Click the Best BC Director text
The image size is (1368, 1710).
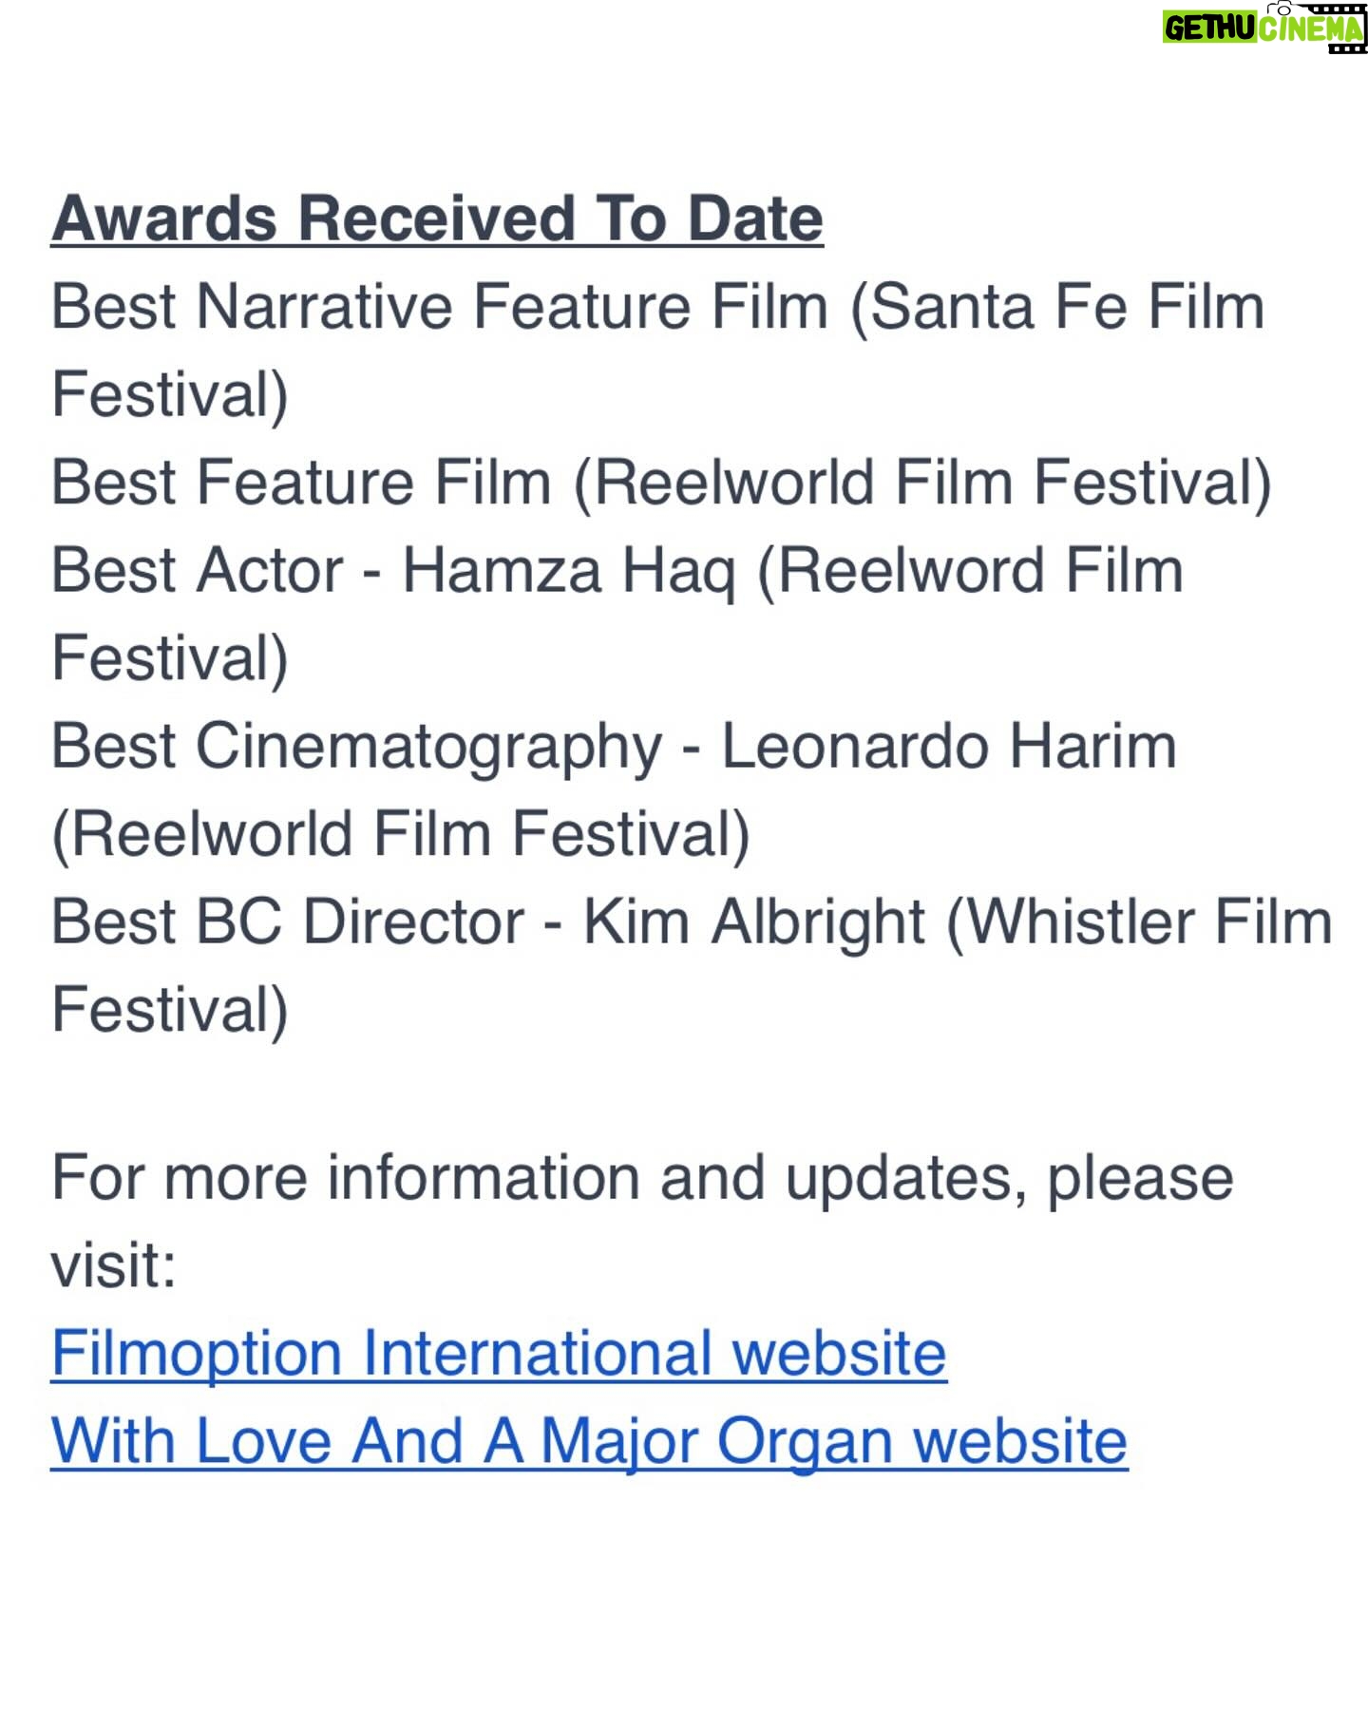click(x=287, y=921)
